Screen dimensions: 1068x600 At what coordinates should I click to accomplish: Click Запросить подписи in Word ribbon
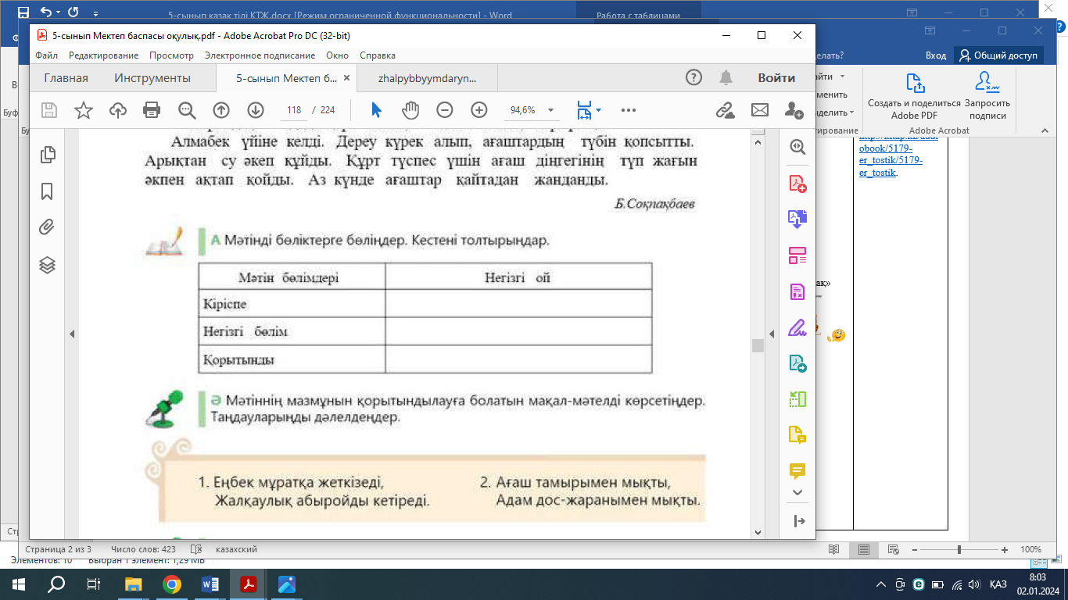[987, 96]
